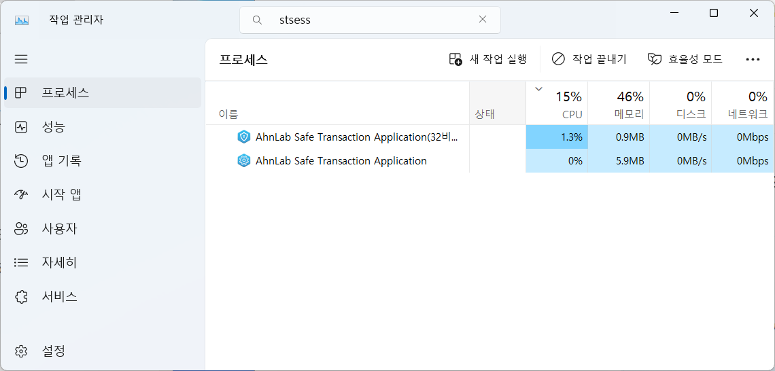
Task: Go to the 시작 앱 startup apps page
Action: point(103,194)
